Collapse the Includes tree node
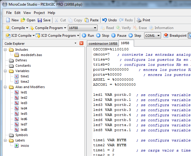The height and width of the screenshot is (156, 191). [x=5, y=50]
